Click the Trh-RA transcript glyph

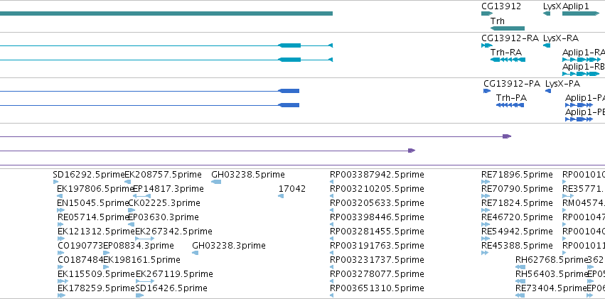click(x=508, y=60)
